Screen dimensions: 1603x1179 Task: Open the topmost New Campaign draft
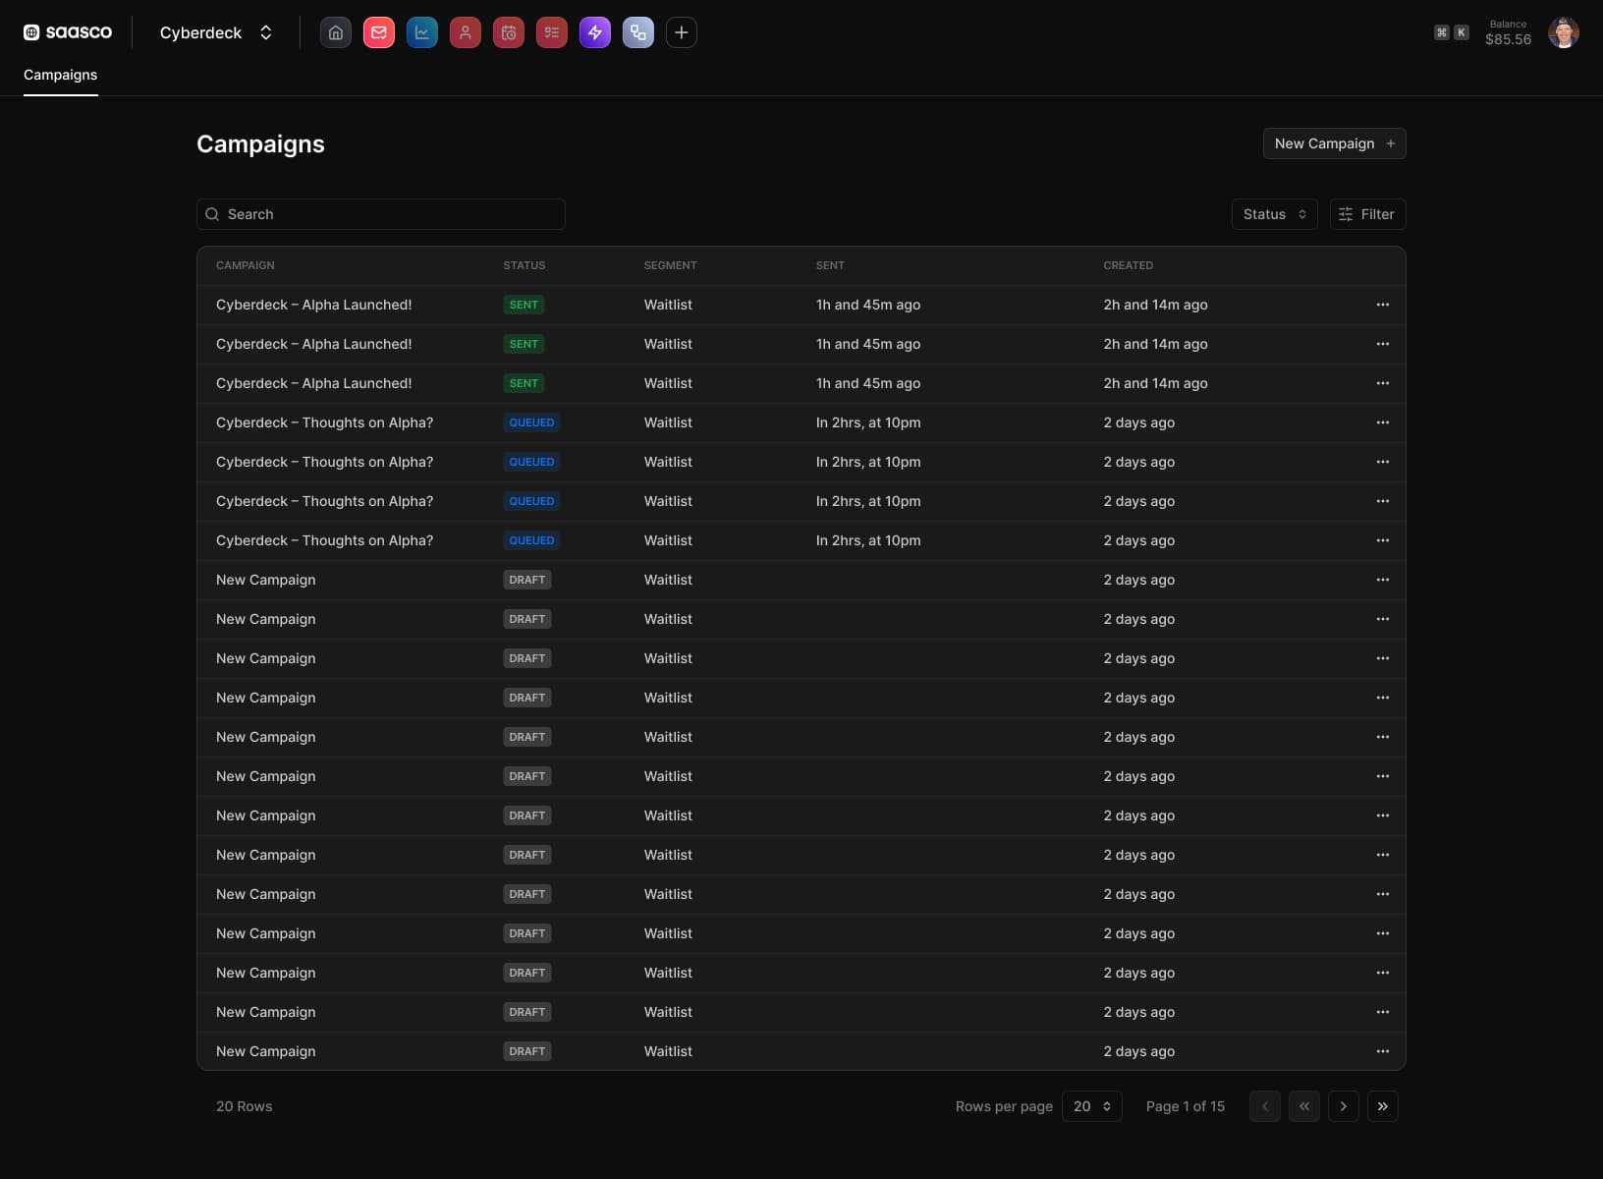point(265,580)
